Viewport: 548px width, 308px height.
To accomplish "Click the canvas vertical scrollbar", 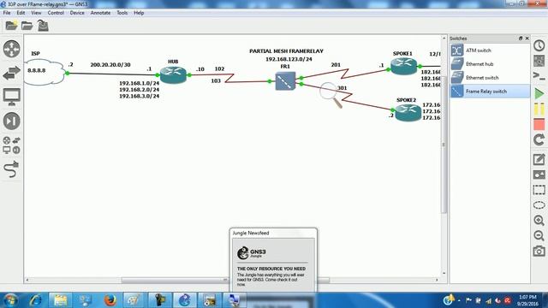I will click(x=444, y=145).
